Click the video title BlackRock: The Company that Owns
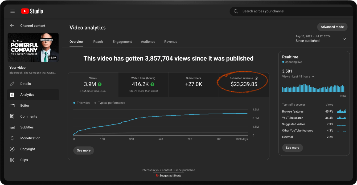The height and width of the screenshot is (185, 357). coord(33,73)
